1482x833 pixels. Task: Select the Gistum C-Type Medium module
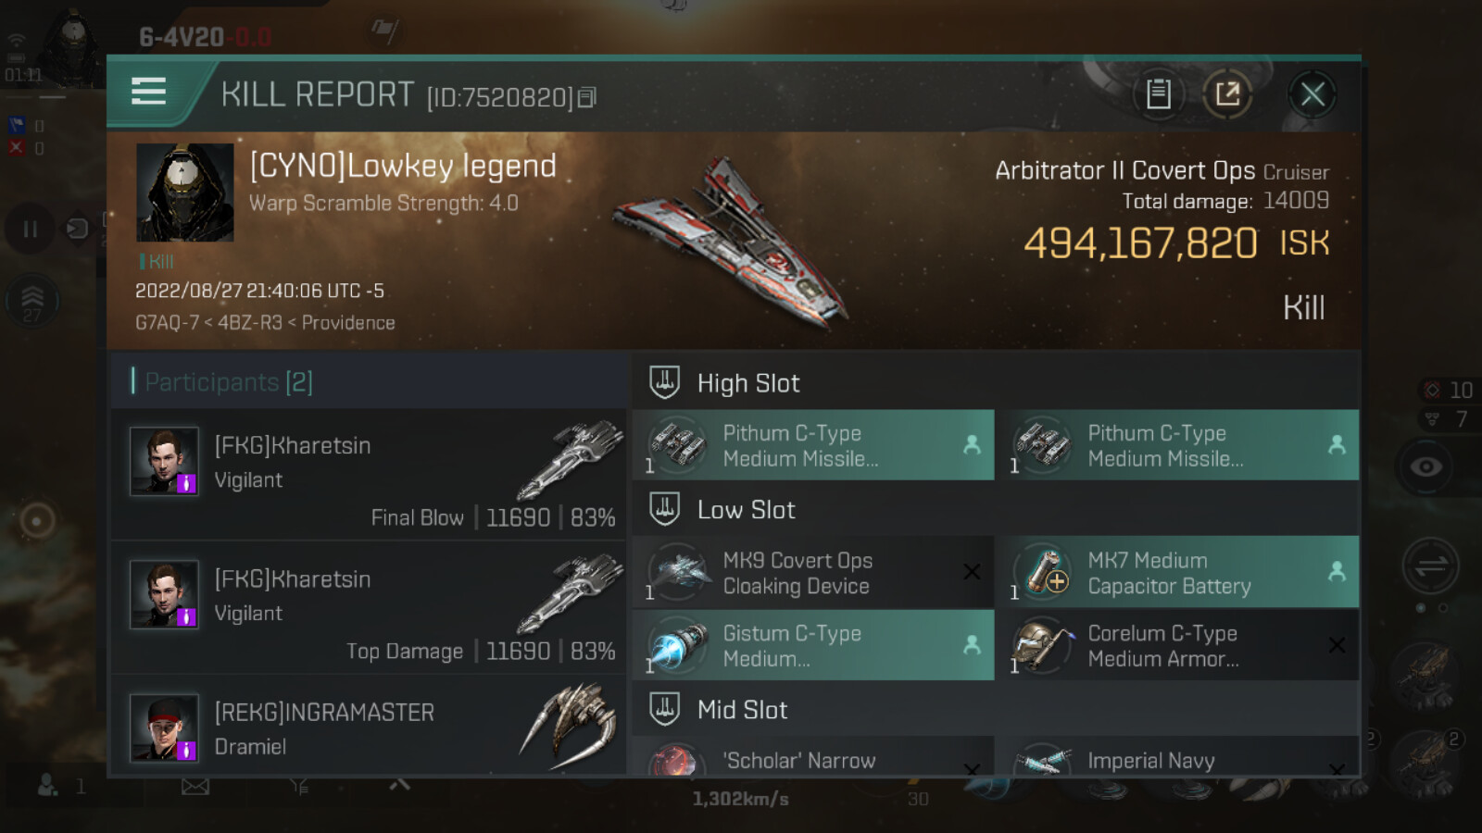click(x=813, y=645)
